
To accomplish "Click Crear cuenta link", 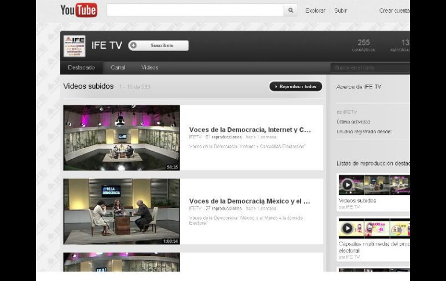I will (x=394, y=10).
